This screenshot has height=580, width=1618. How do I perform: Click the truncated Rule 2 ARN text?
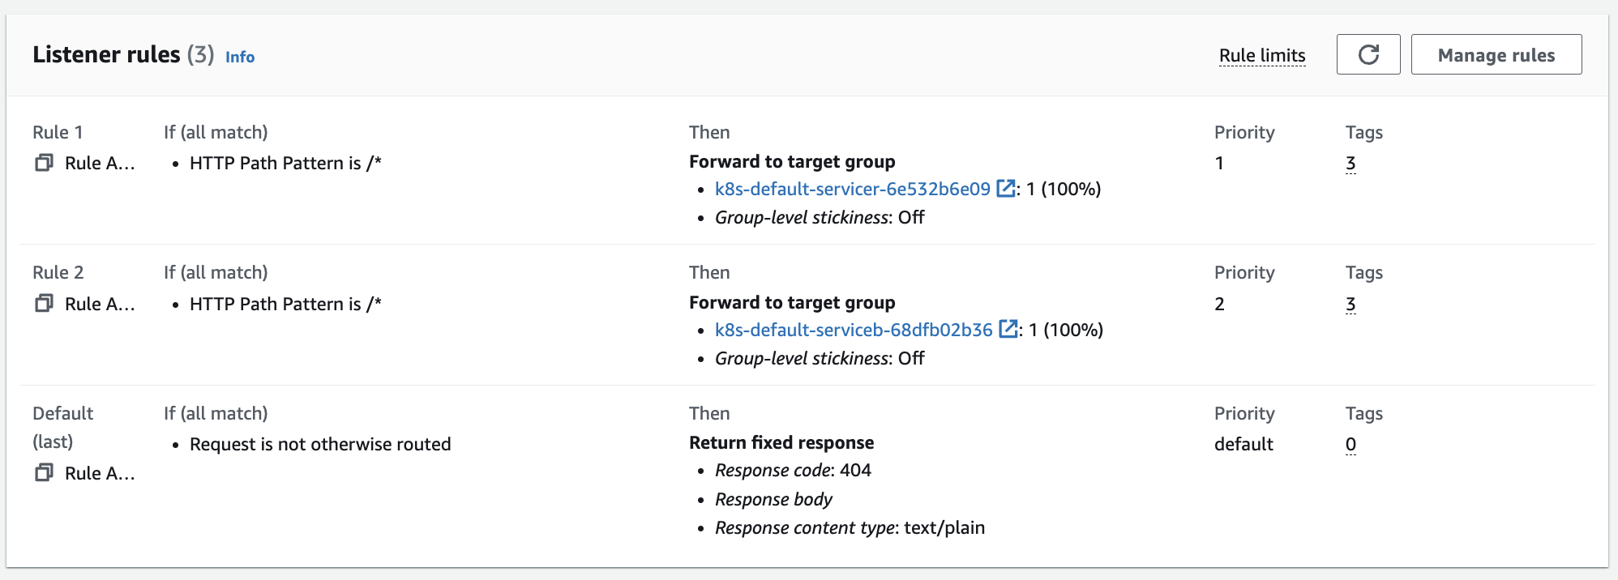pyautogui.click(x=100, y=304)
